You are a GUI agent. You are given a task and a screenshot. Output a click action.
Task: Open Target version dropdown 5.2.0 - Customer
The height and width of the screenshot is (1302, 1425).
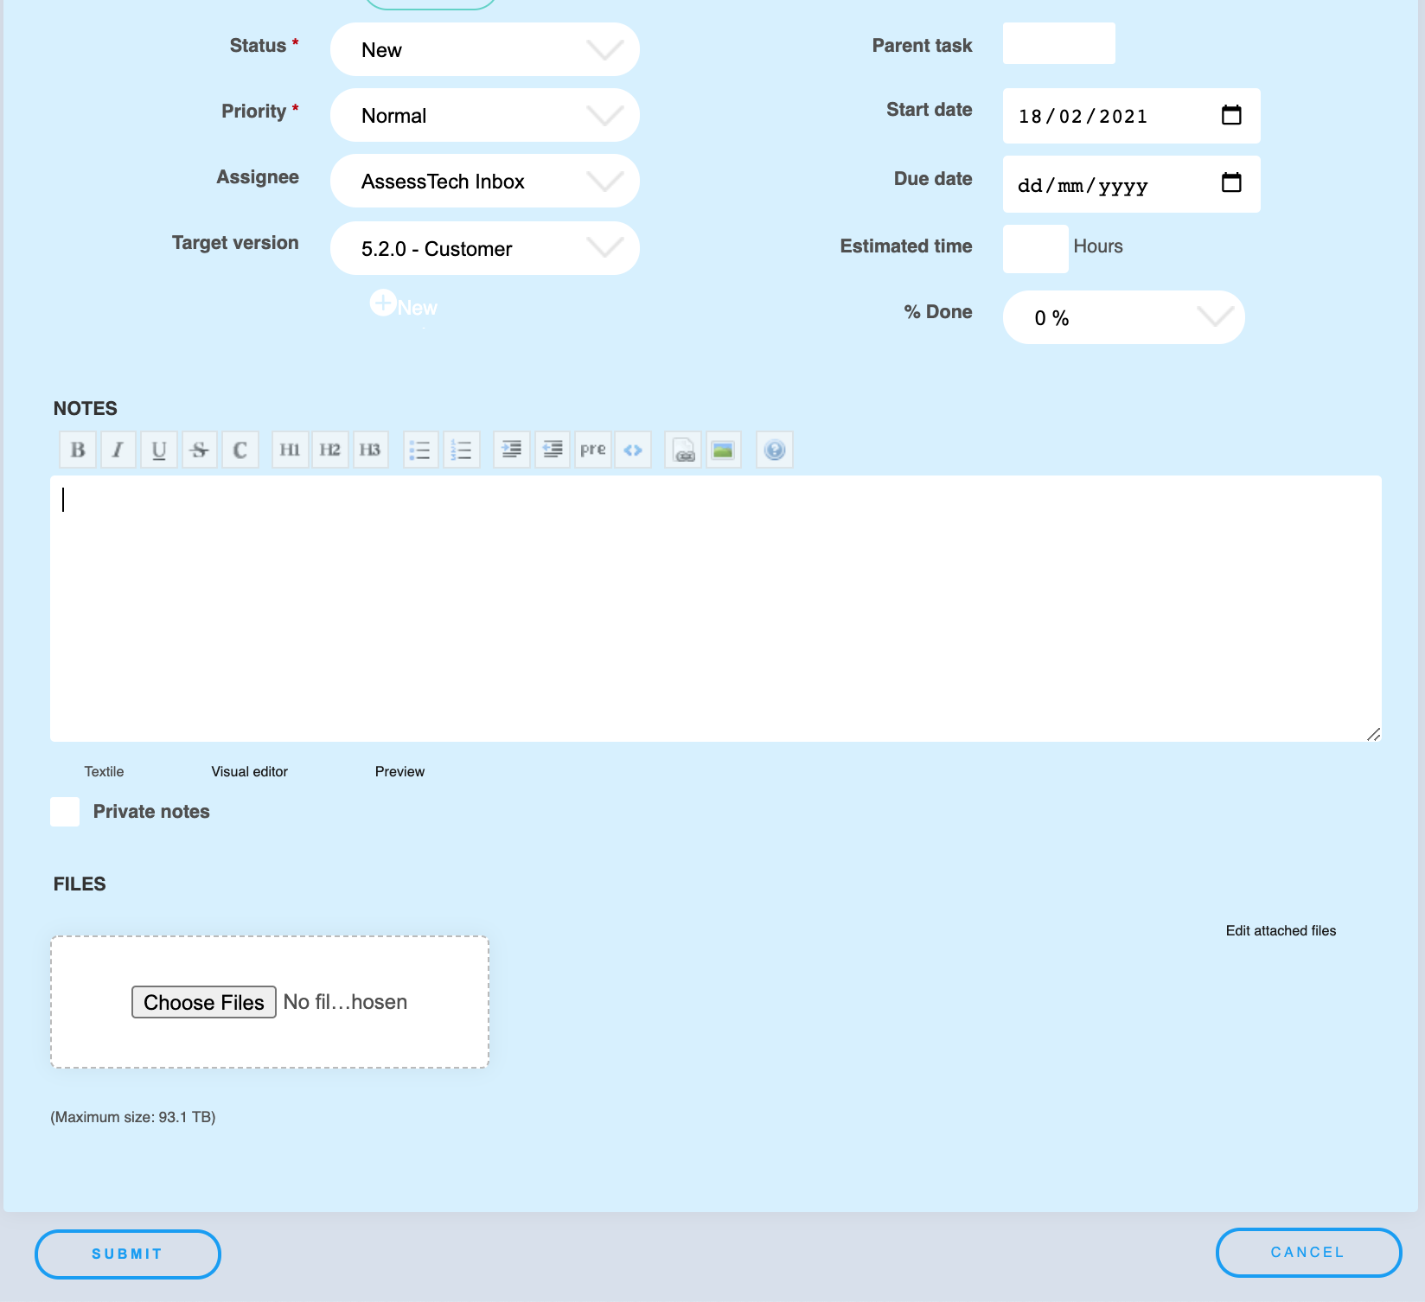(x=485, y=248)
